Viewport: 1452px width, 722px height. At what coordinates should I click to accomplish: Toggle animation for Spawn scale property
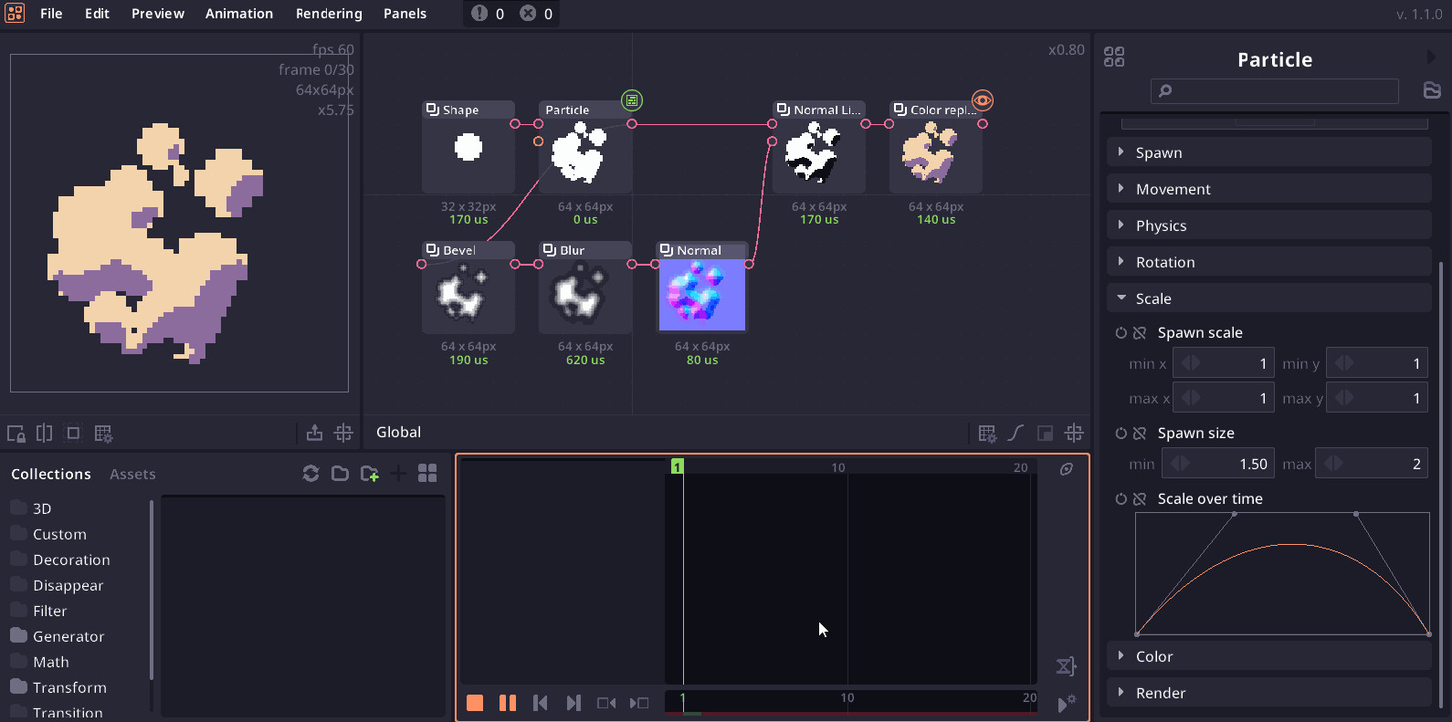[x=1121, y=333]
